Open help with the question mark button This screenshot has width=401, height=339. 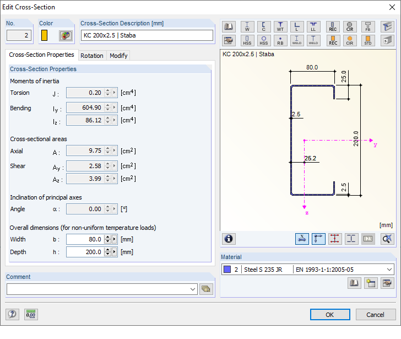(x=12, y=314)
